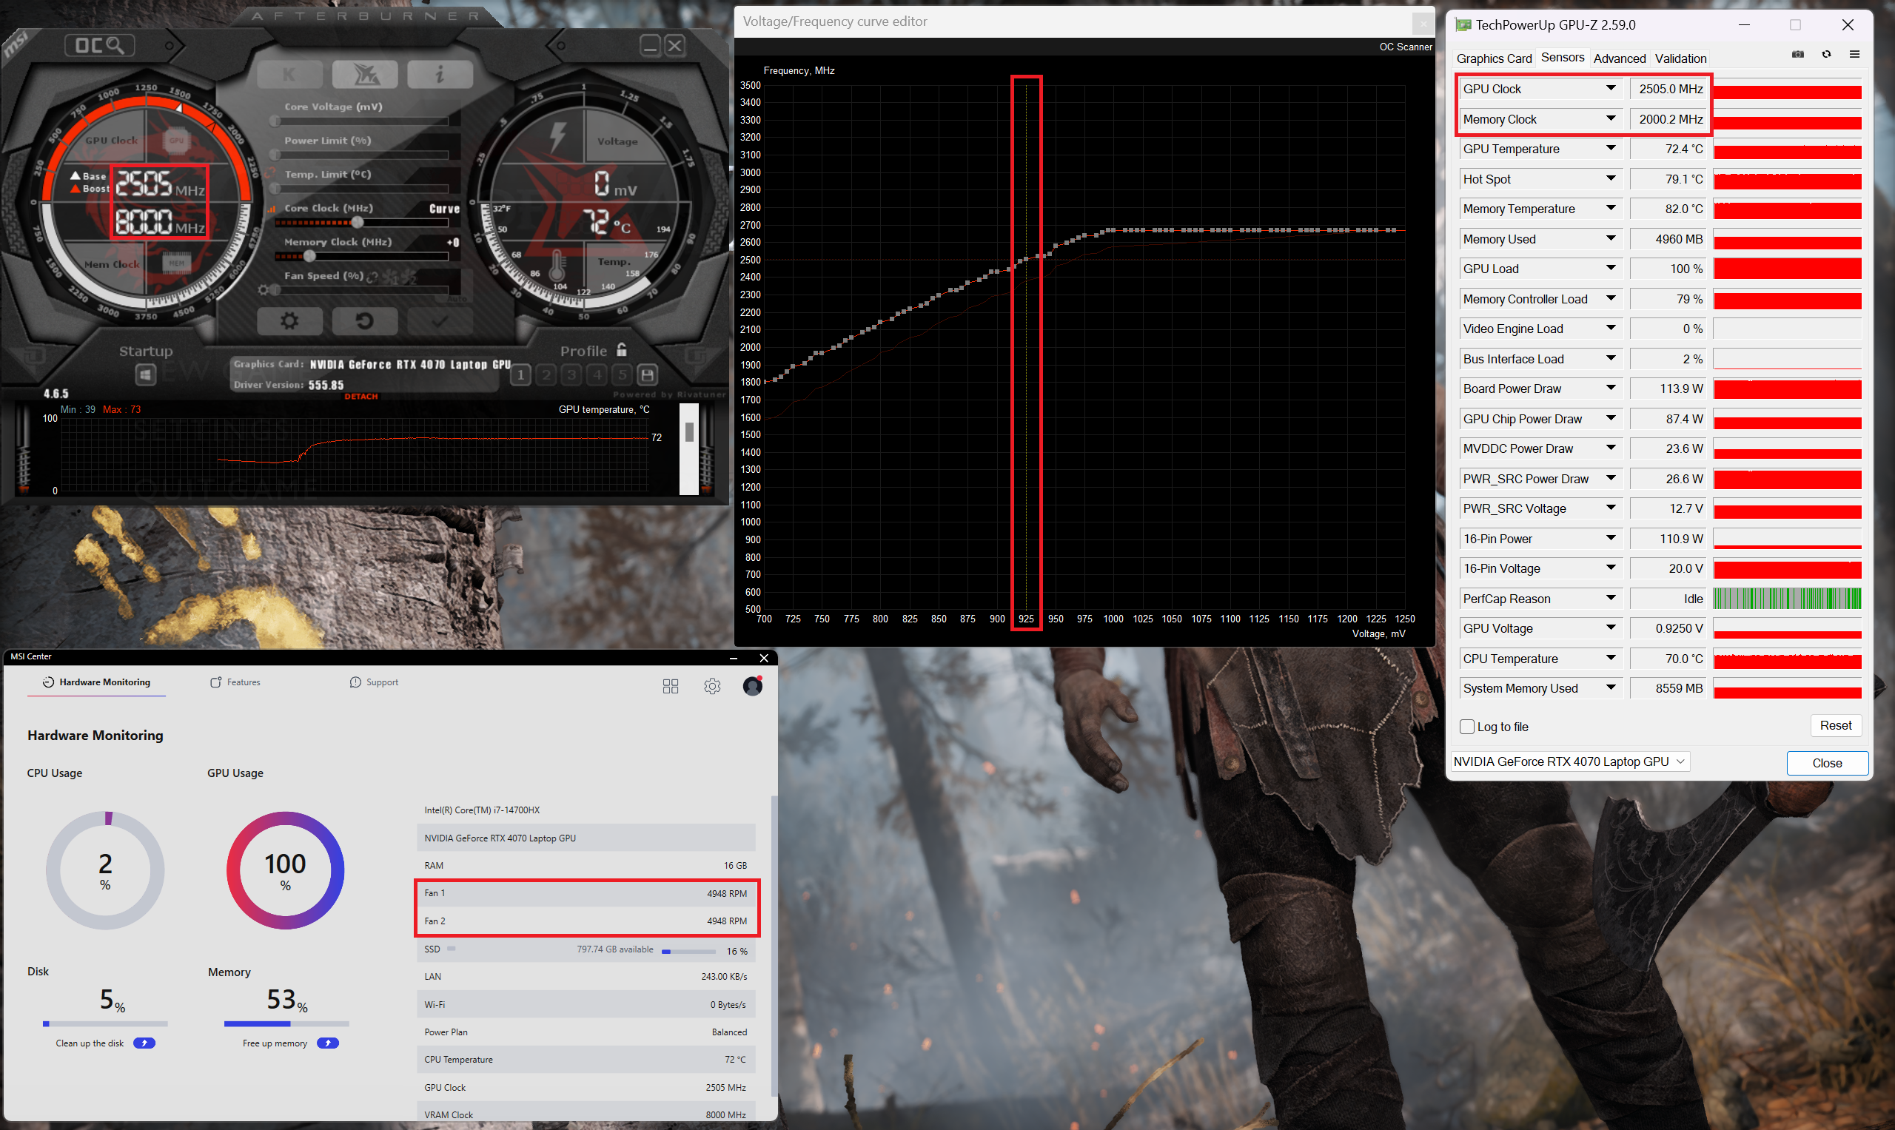Click GPU-Z refresh icon
This screenshot has width=1895, height=1130.
pyautogui.click(x=1825, y=54)
